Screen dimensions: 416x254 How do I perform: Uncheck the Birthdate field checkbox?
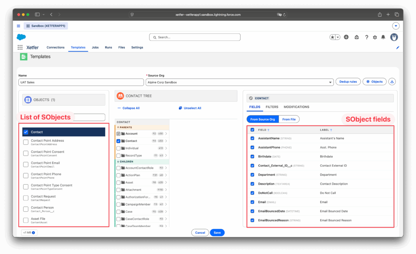[252, 157]
